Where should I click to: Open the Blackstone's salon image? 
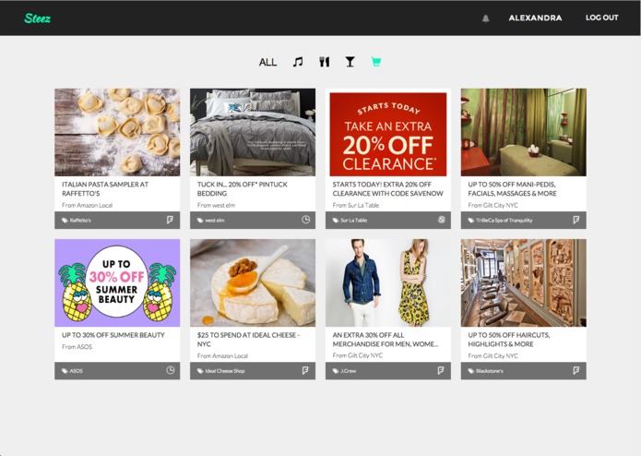tap(524, 282)
